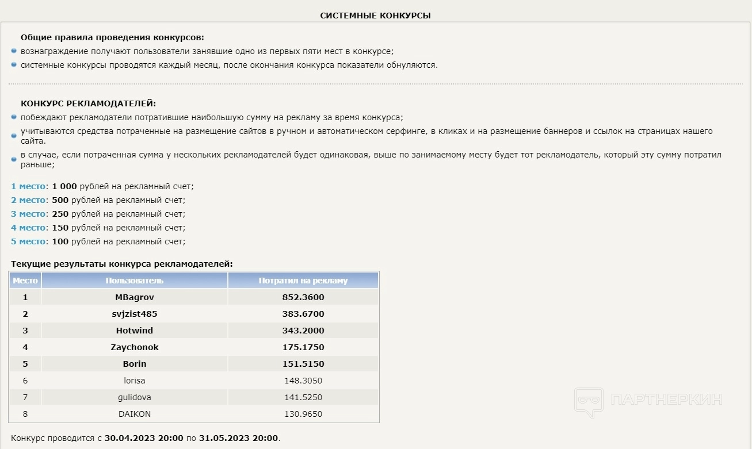Image resolution: width=752 pixels, height=449 pixels.
Task: Click the "5 место" prize link
Action: (28, 241)
